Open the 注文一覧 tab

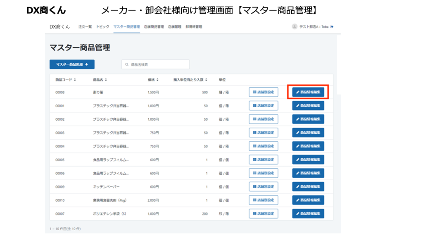[x=85, y=27]
